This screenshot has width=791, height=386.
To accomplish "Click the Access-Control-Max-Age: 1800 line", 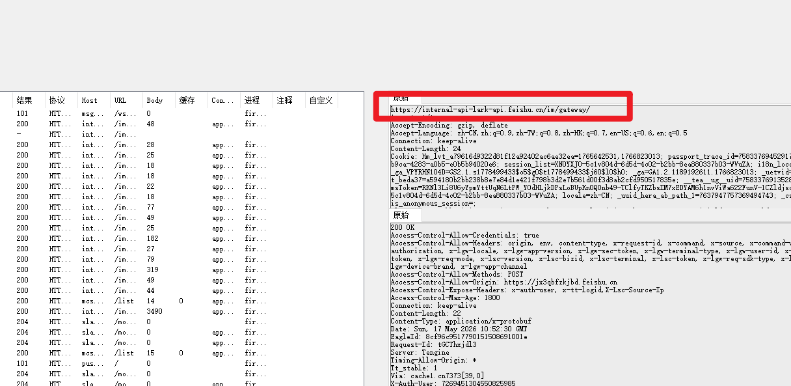I will [447, 297].
